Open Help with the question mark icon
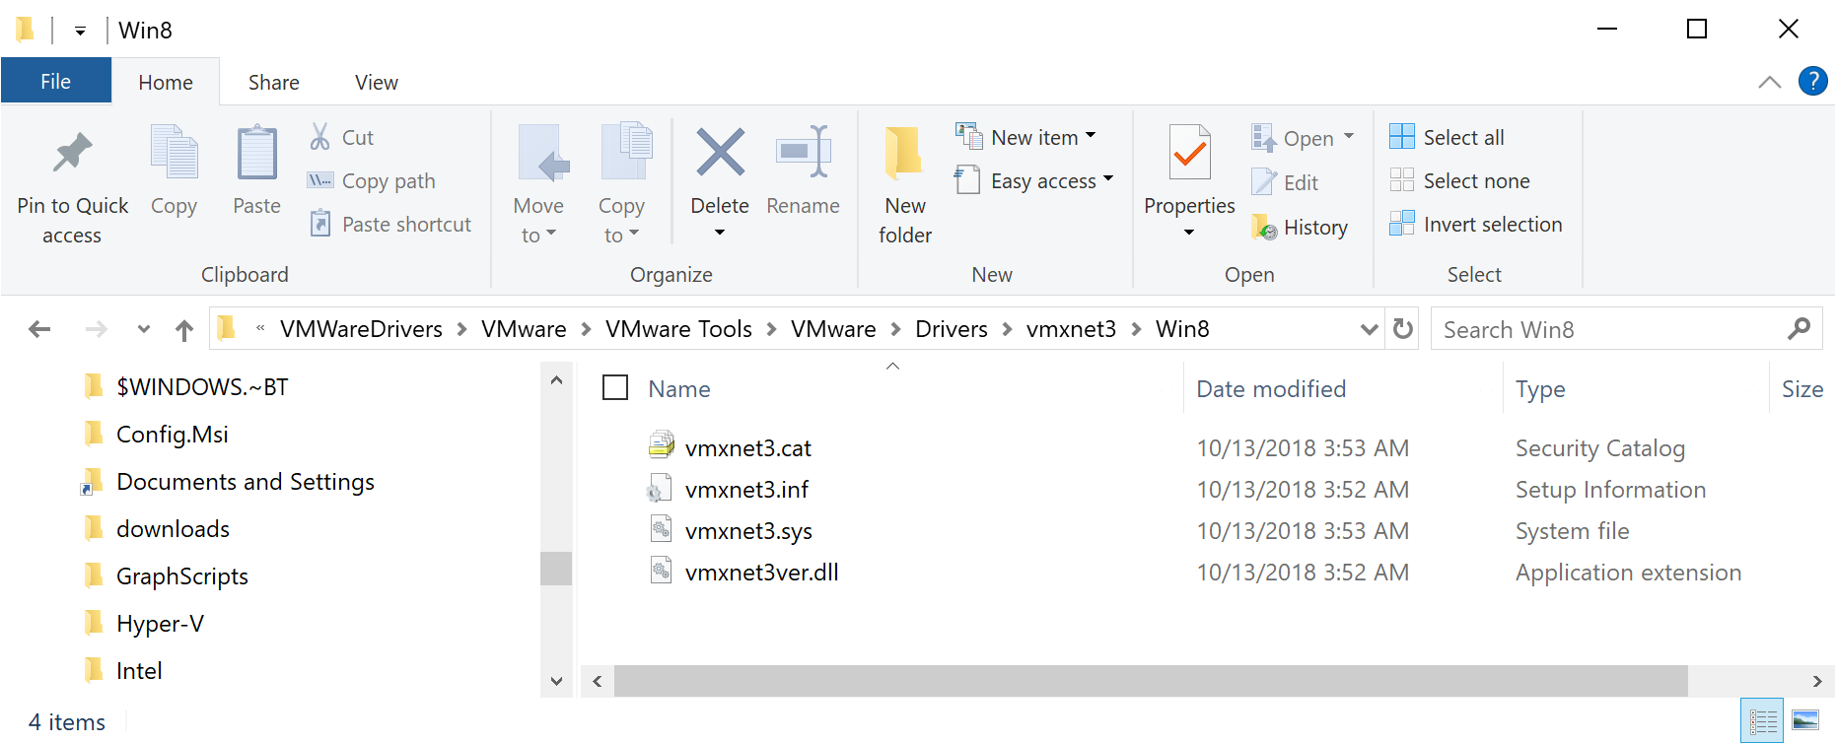This screenshot has width=1836, height=744. click(1812, 81)
